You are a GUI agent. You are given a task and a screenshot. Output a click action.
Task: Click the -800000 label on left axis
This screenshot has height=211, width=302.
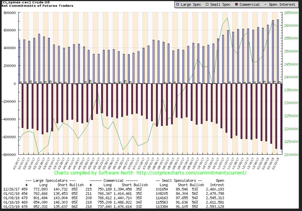pyautogui.click(x=10, y=155)
